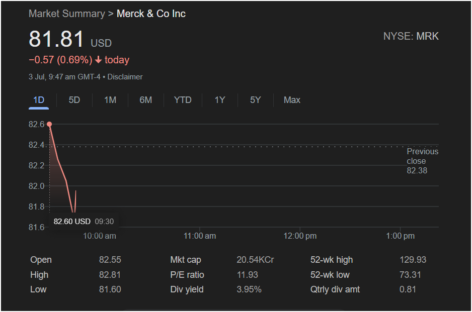Image resolution: width=472 pixels, height=312 pixels.
Task: Switch to the 5D chart tab
Action: tap(74, 100)
